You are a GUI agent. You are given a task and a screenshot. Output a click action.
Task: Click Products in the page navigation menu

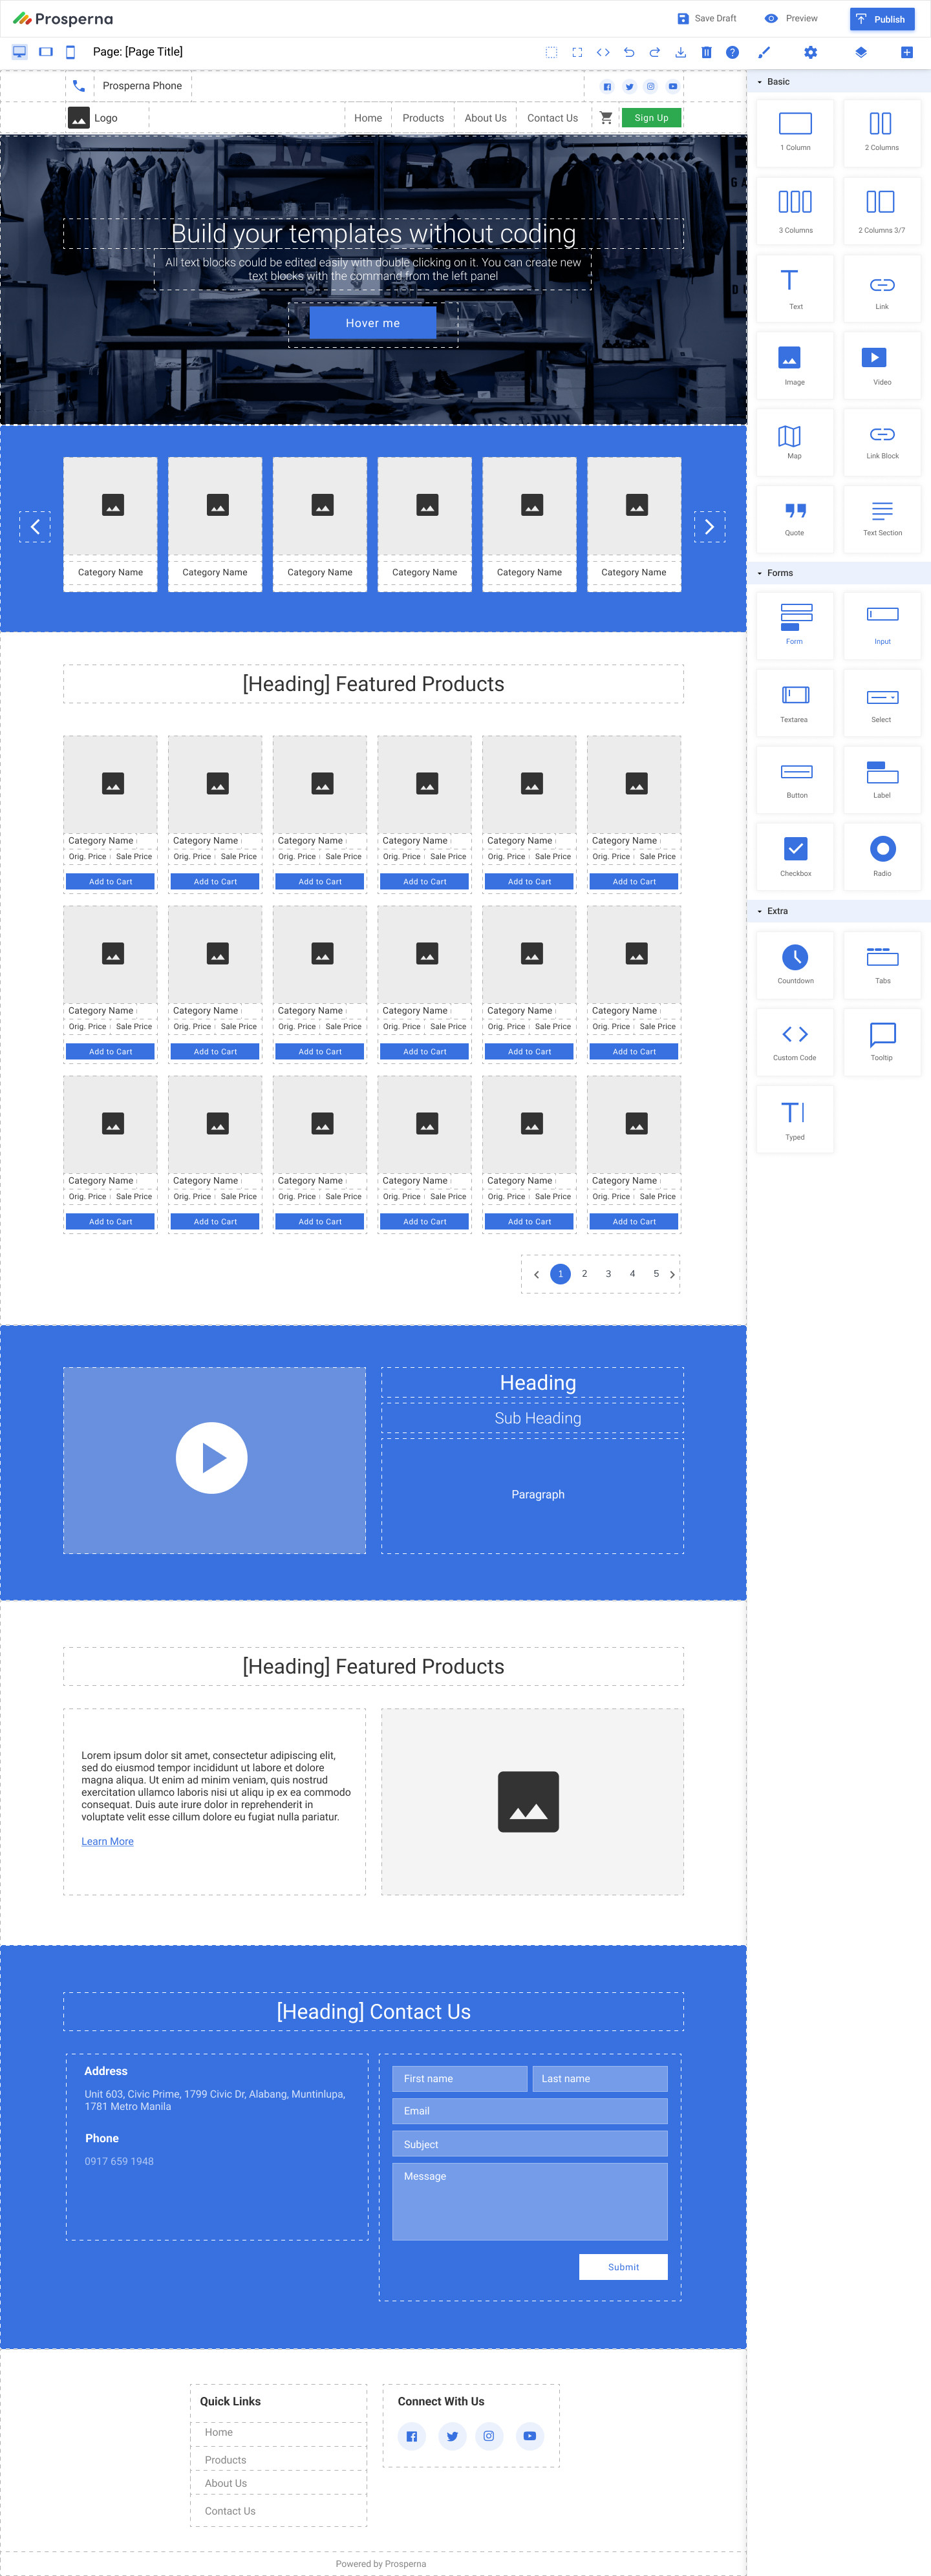[x=423, y=118]
